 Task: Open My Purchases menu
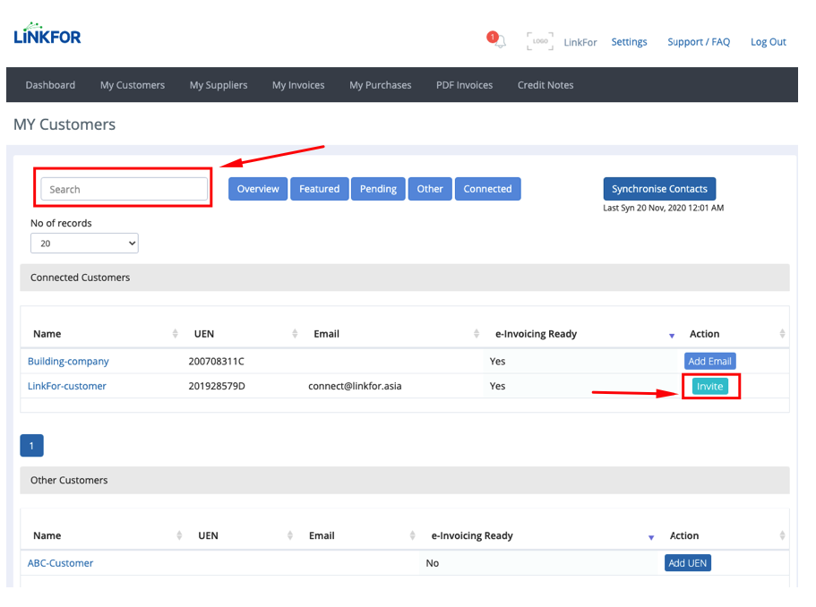(381, 85)
